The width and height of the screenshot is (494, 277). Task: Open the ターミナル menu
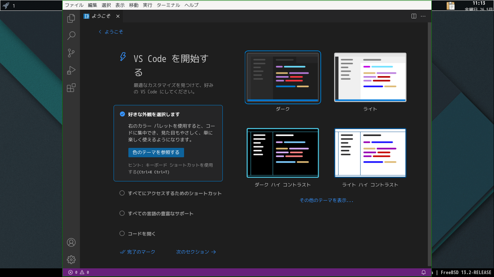(x=168, y=5)
